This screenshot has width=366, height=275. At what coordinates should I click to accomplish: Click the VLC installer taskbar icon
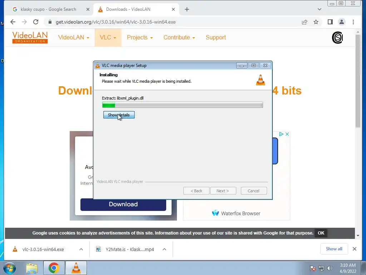point(76,268)
